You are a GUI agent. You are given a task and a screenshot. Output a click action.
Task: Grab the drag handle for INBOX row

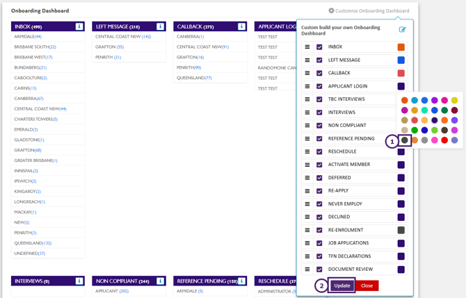click(307, 47)
